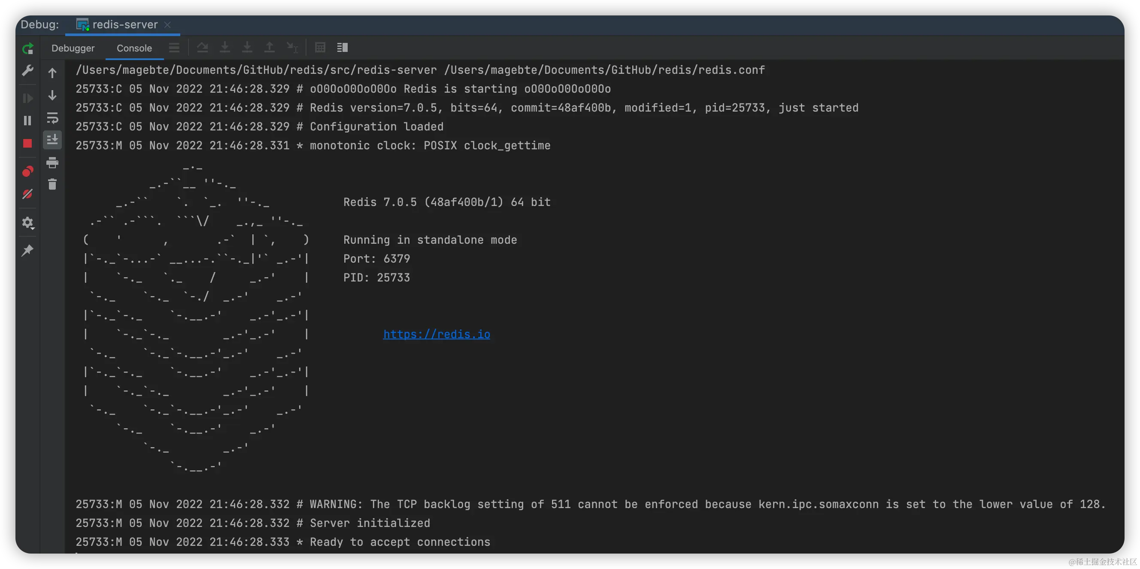This screenshot has width=1140, height=569.
Task: Click the 'monotonic clock: POSIX clock_gettime' line
Action: [313, 146]
